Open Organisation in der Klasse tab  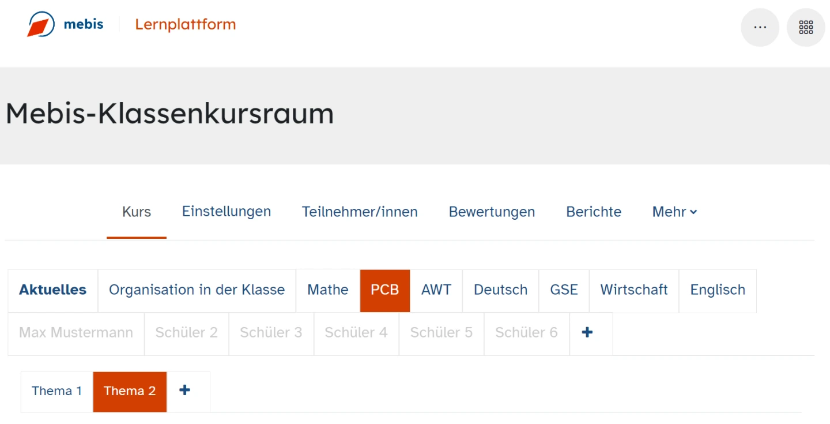tap(197, 290)
